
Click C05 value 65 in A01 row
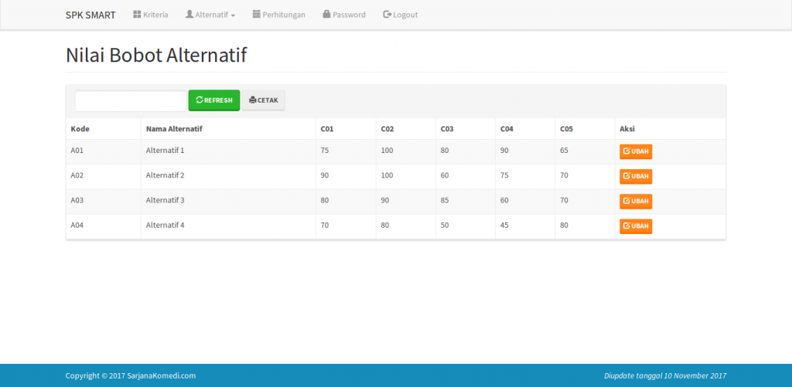564,150
